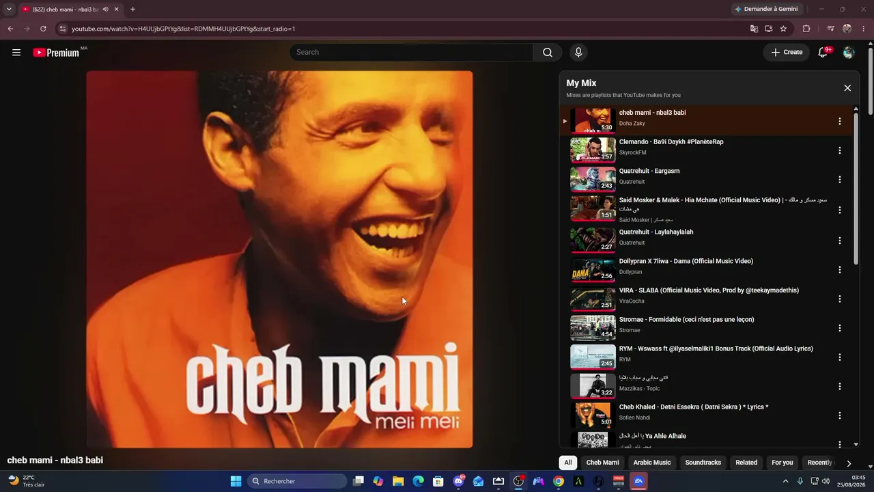Select Ya Ahle Alhale video title

[653, 436]
